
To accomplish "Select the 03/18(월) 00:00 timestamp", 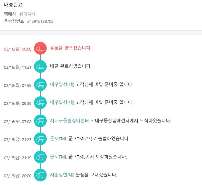I will click(x=18, y=49).
